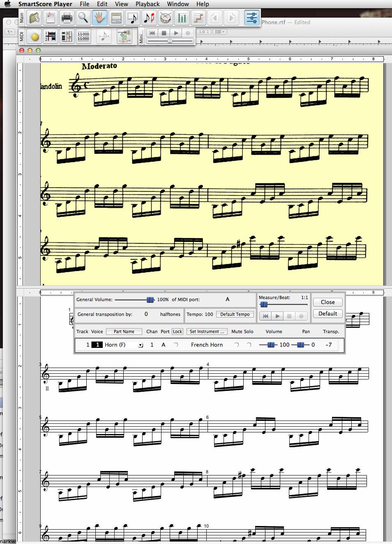Click the 1.0 line spacing stepper

[x=204, y=32]
